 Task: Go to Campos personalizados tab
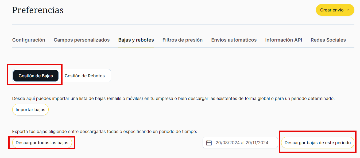[x=82, y=40]
